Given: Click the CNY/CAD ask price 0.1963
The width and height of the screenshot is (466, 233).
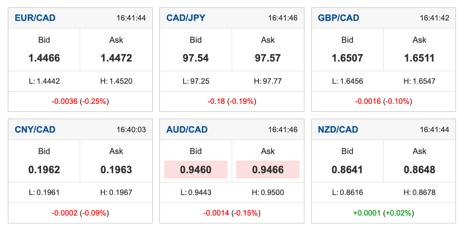Looking at the screenshot, I should 116,170.
